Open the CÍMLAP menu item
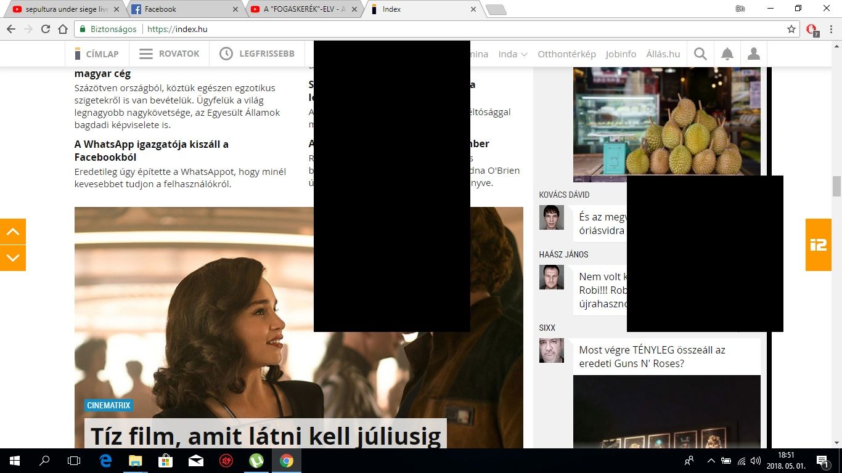Screen dimensions: 842x473 pyautogui.click(x=96, y=54)
